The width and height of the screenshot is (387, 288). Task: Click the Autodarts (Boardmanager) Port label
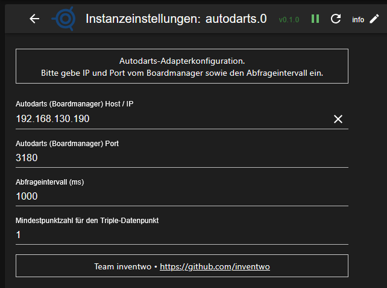pyautogui.click(x=71, y=144)
